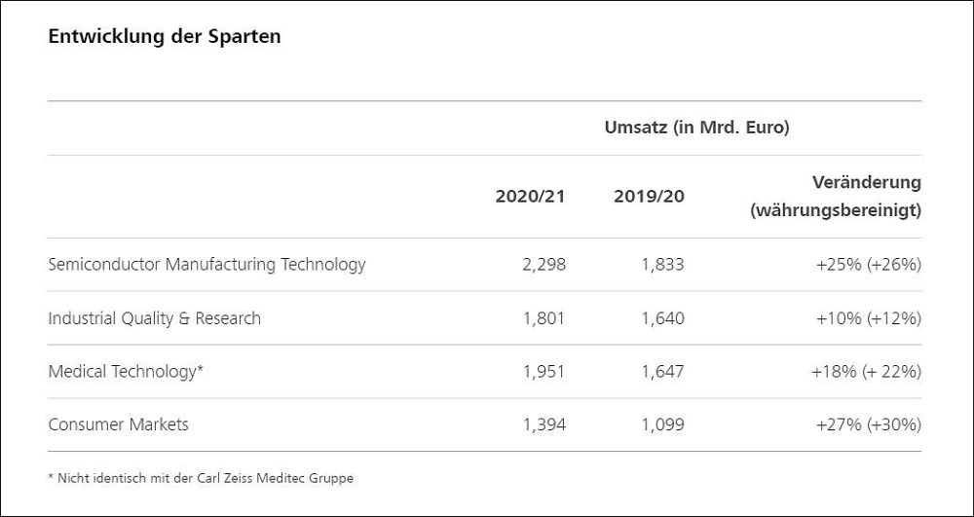Click the 'Umsatz (in Mrd. Euro)' header
974x517 pixels.
coord(696,128)
